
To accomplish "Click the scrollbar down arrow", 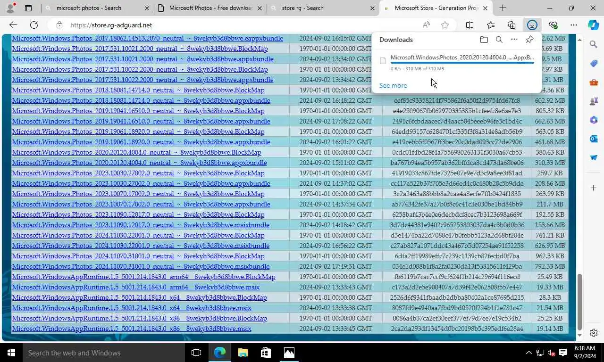I will 580,337.
